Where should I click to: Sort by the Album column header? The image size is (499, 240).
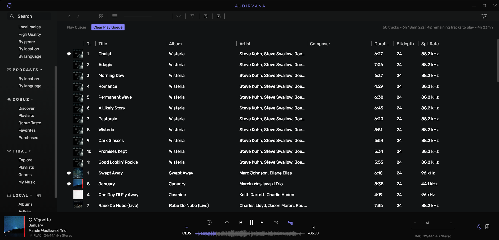click(175, 44)
